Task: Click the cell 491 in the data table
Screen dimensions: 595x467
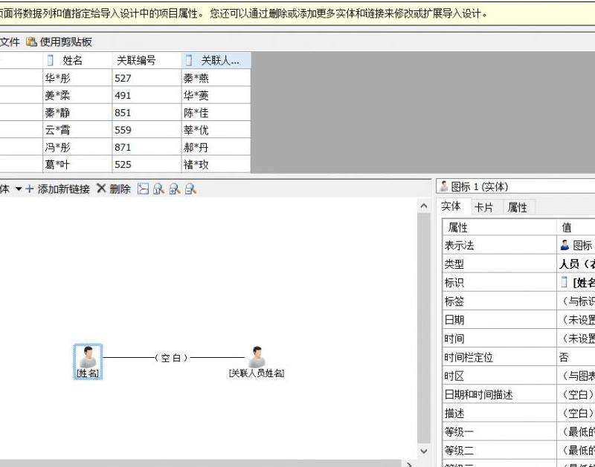Action: [x=147, y=95]
